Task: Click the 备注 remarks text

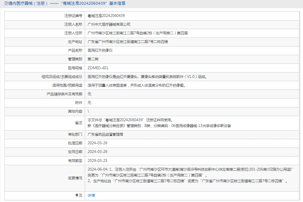Action: (x=159, y=123)
